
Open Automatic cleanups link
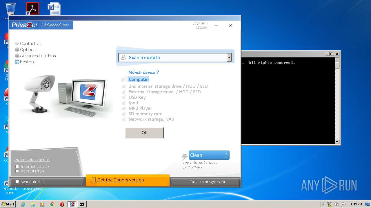pyautogui.click(x=32, y=160)
